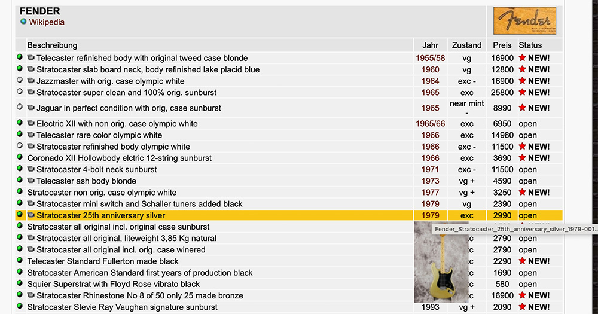Click 'near mint -' condition cell
This screenshot has height=314, width=598.
pyautogui.click(x=467, y=108)
